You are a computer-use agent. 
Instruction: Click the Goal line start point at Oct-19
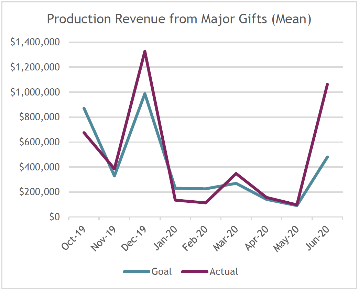(84, 108)
